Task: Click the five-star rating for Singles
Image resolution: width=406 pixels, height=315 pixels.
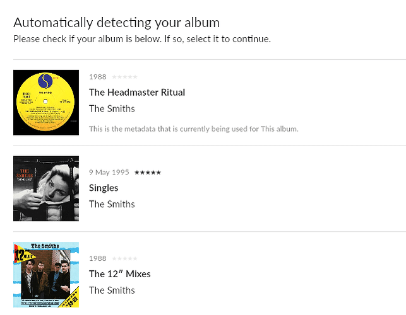Action: click(x=147, y=173)
